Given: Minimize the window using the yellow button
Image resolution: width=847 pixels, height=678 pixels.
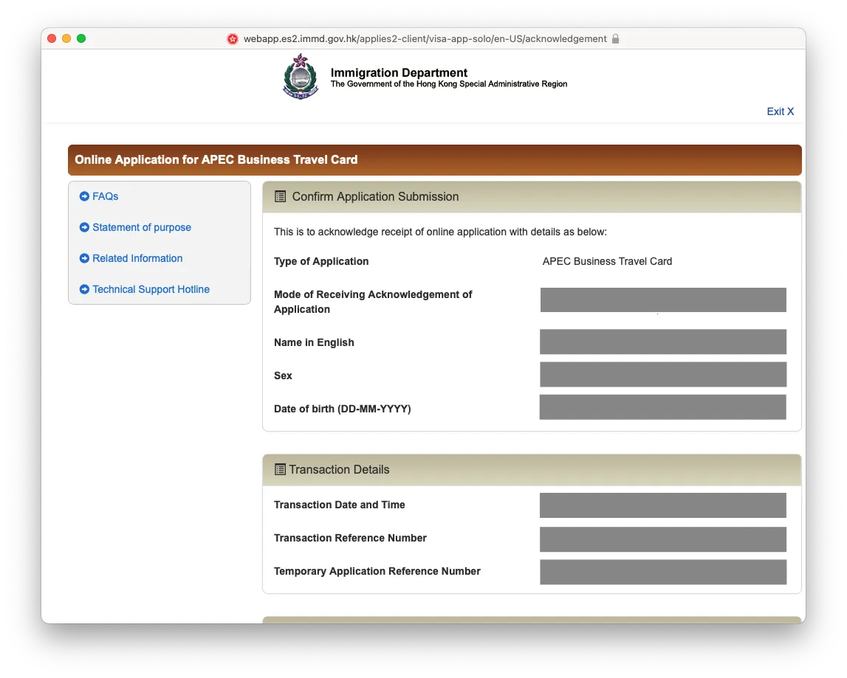Looking at the screenshot, I should 66,38.
